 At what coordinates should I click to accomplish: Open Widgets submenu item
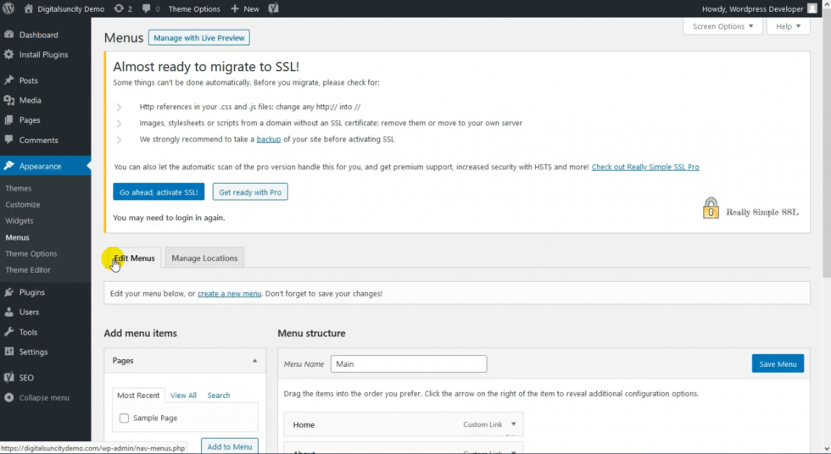point(19,221)
